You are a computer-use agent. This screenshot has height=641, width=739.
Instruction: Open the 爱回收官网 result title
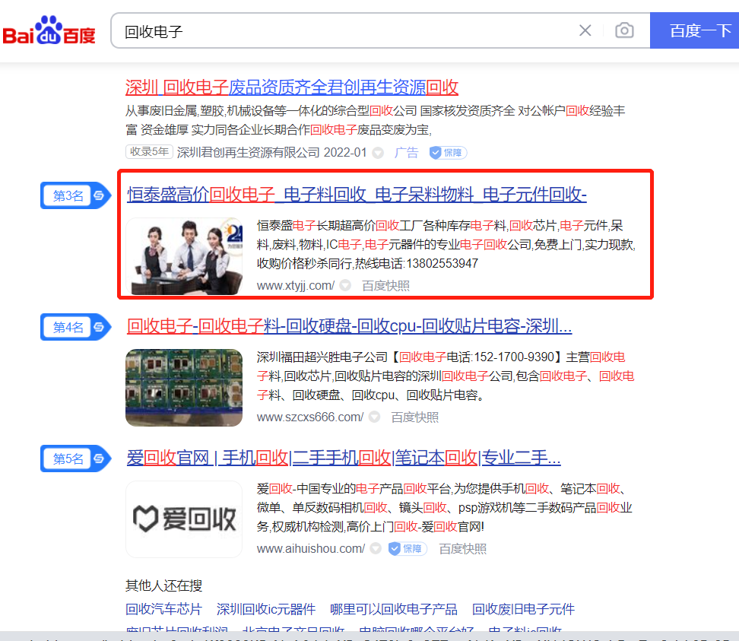344,457
